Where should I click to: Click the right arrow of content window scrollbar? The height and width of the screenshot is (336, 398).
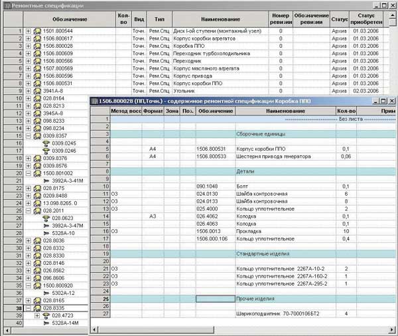click(392, 330)
